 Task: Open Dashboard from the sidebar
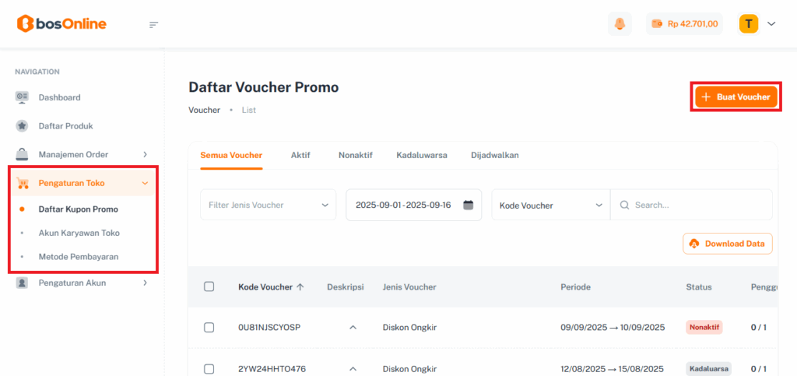click(x=59, y=97)
